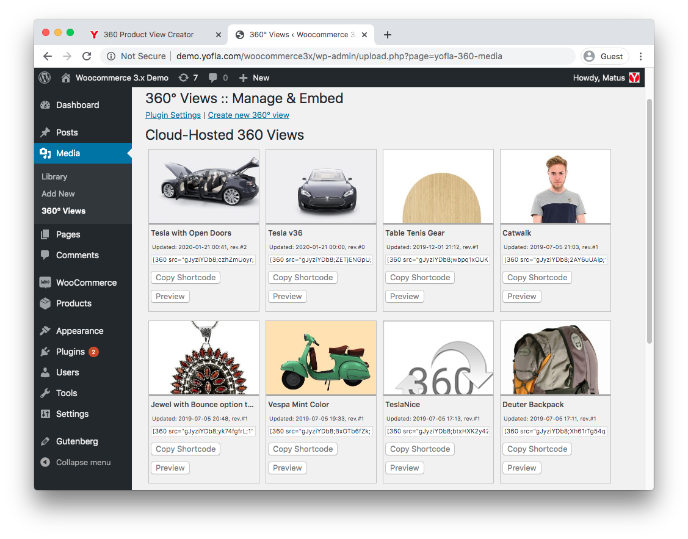
Task: Copy Shortcode for TeslaNice
Action: tap(420, 449)
